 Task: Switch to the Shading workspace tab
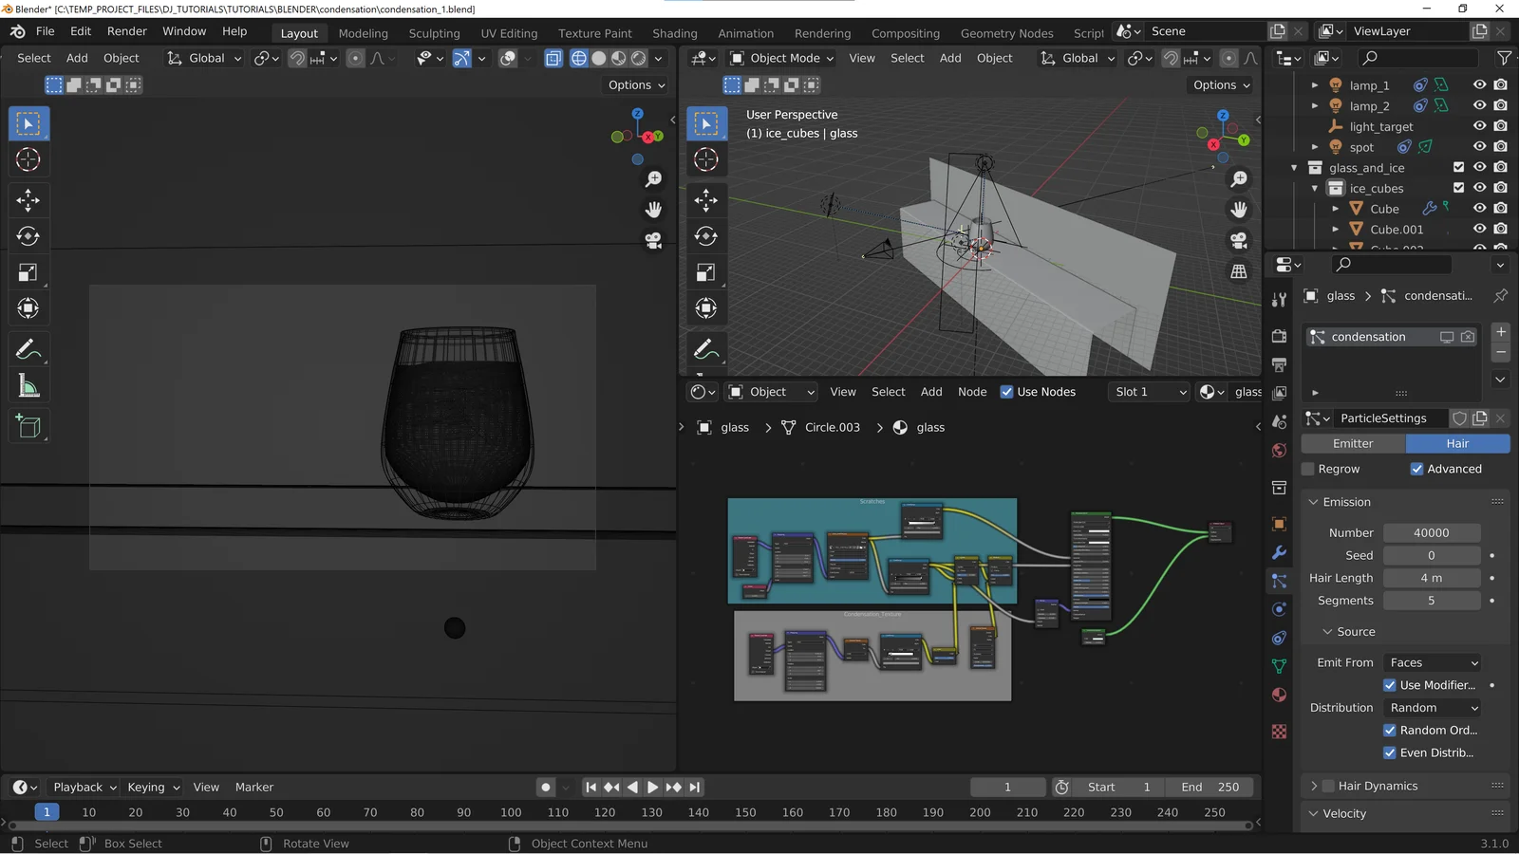coord(674,33)
